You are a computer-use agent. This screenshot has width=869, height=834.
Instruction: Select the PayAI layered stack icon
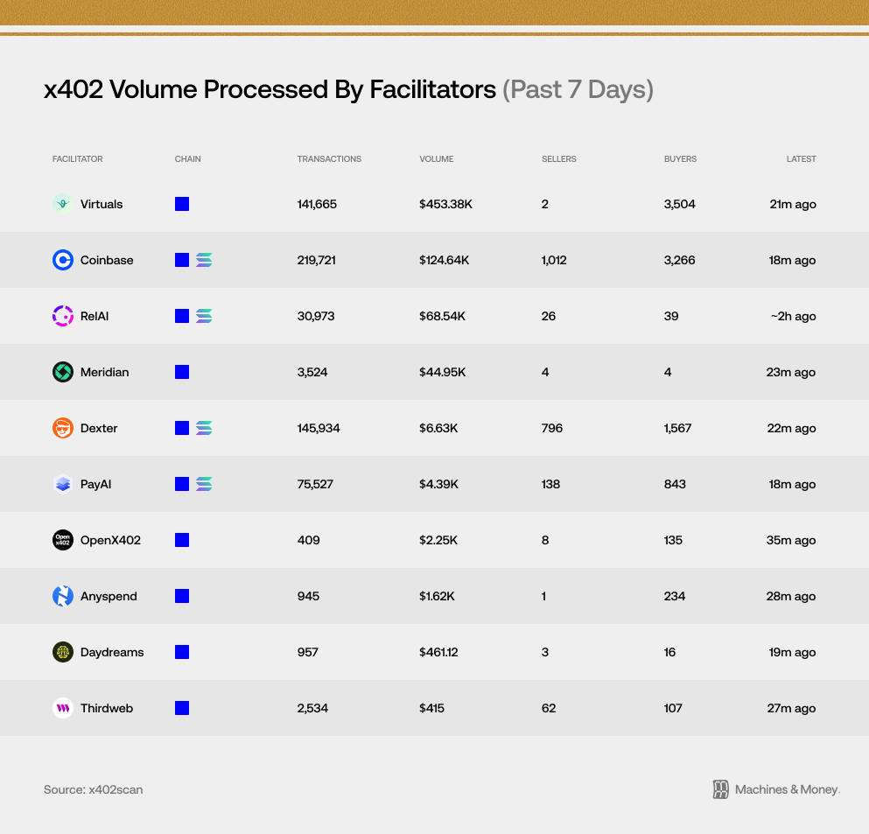click(63, 484)
